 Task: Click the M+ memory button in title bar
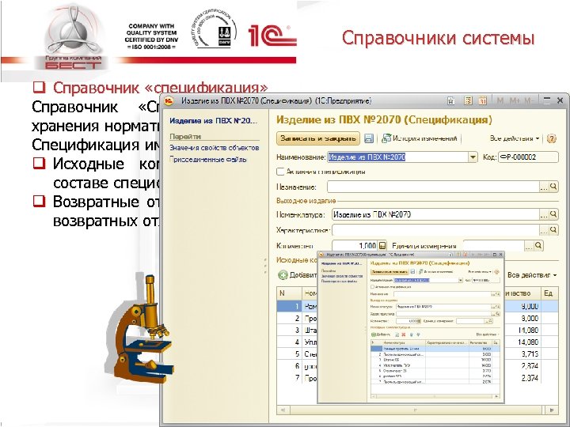coord(515,101)
